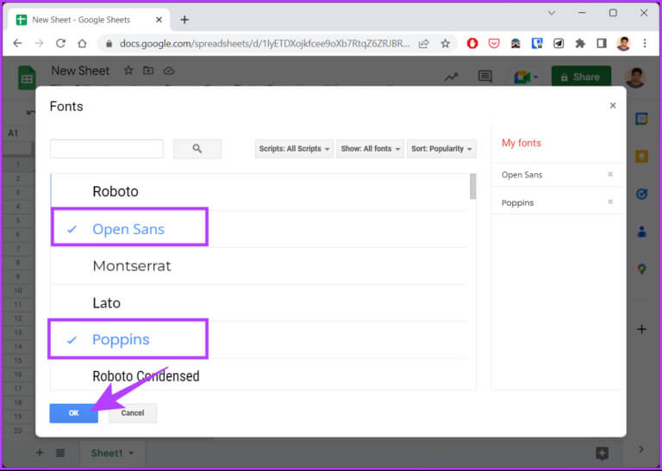Open the Chrome extensions puzzle icon

coord(580,43)
